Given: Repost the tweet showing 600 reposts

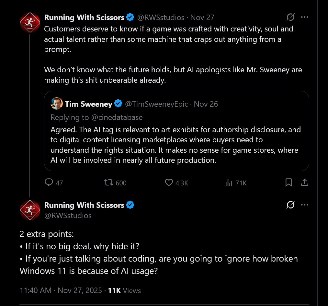Looking at the screenshot, I should pos(109,183).
